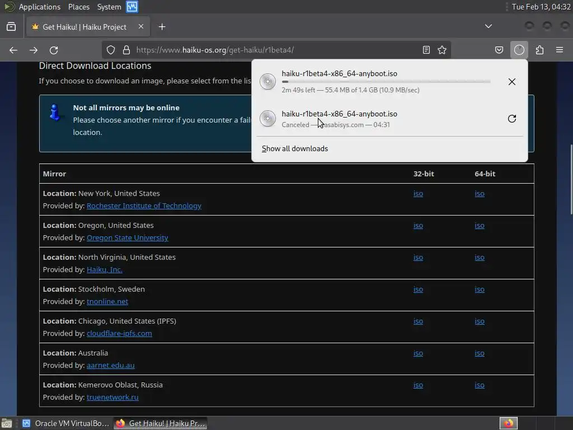The image size is (573, 430).
Task: Click the info icon in the mirrors notice
Action: (55, 112)
